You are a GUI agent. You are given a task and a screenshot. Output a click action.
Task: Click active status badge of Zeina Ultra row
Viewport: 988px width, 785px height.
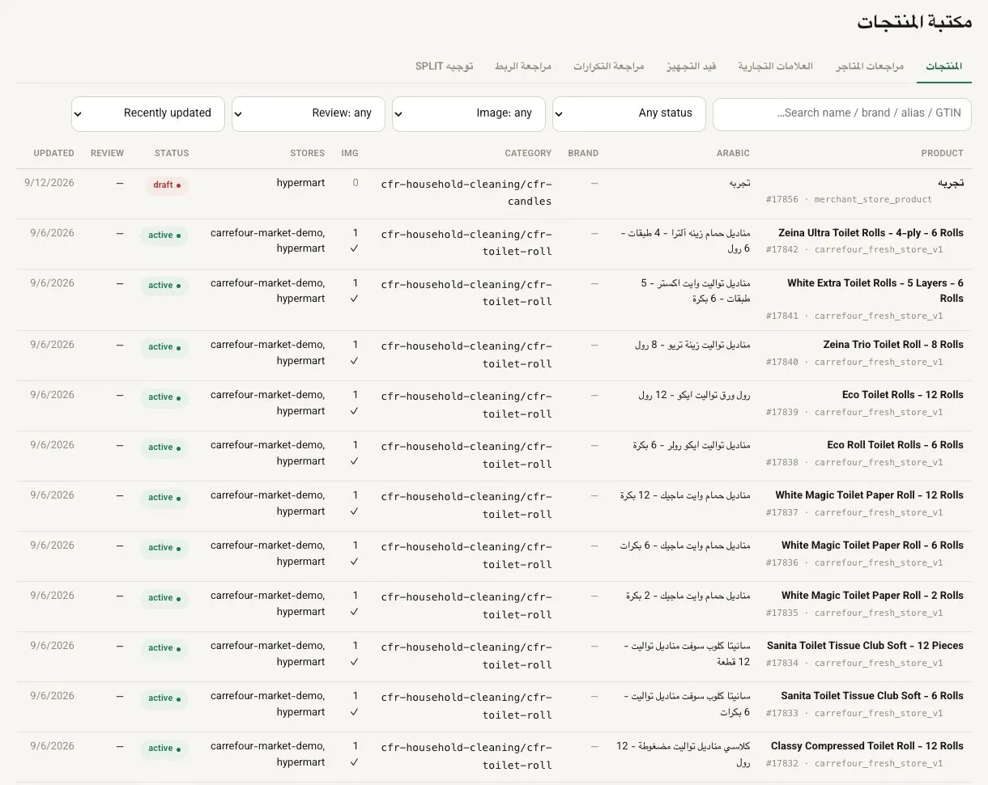pyautogui.click(x=164, y=235)
